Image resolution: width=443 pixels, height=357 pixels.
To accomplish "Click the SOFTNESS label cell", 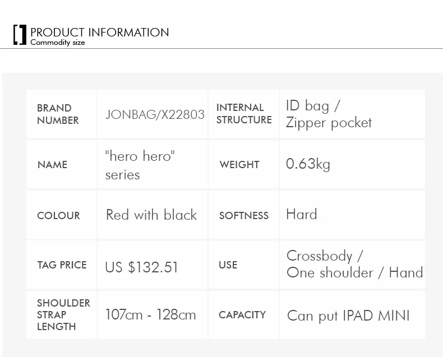I will [x=243, y=215].
